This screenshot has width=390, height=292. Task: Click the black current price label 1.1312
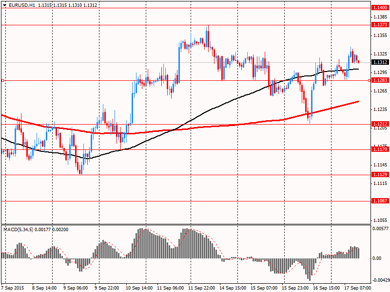[380, 62]
